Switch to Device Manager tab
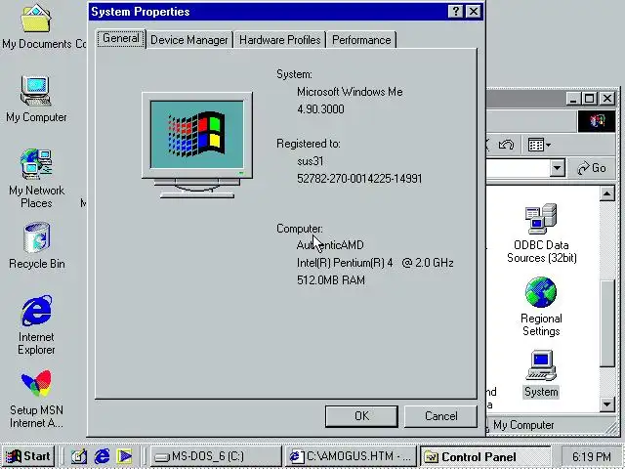The height and width of the screenshot is (469, 625). tap(189, 40)
